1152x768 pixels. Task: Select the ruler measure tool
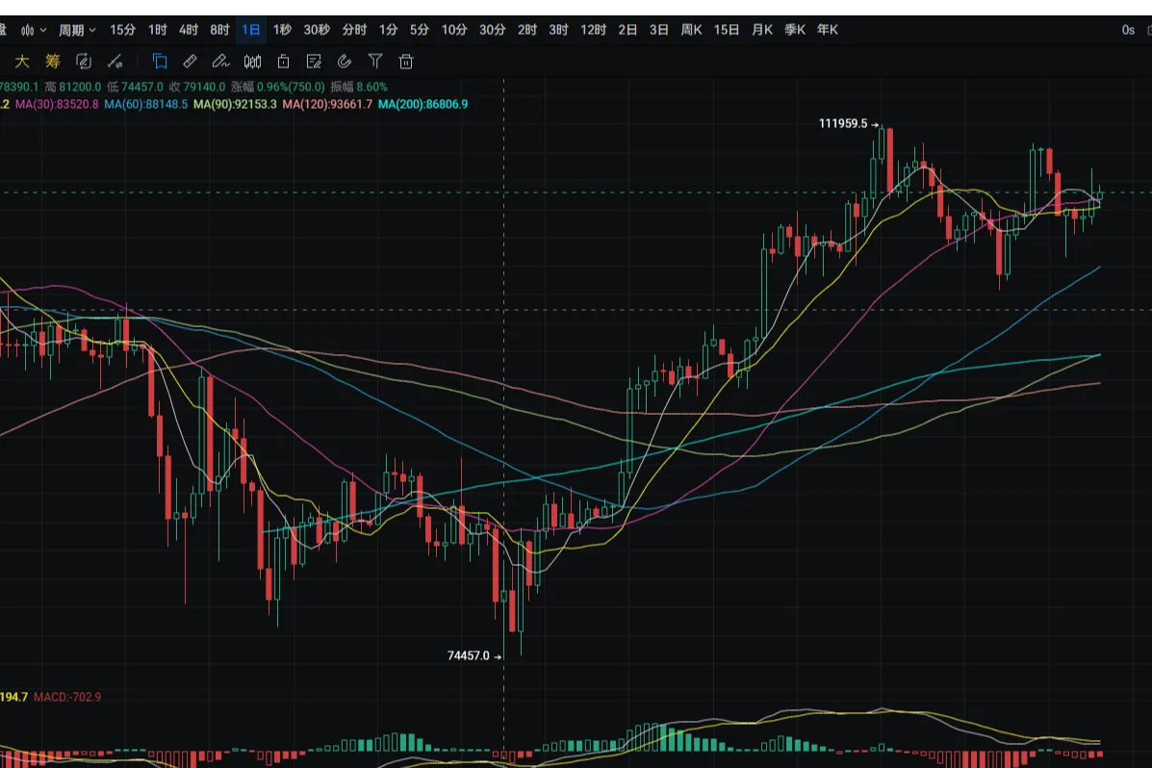tap(190, 61)
